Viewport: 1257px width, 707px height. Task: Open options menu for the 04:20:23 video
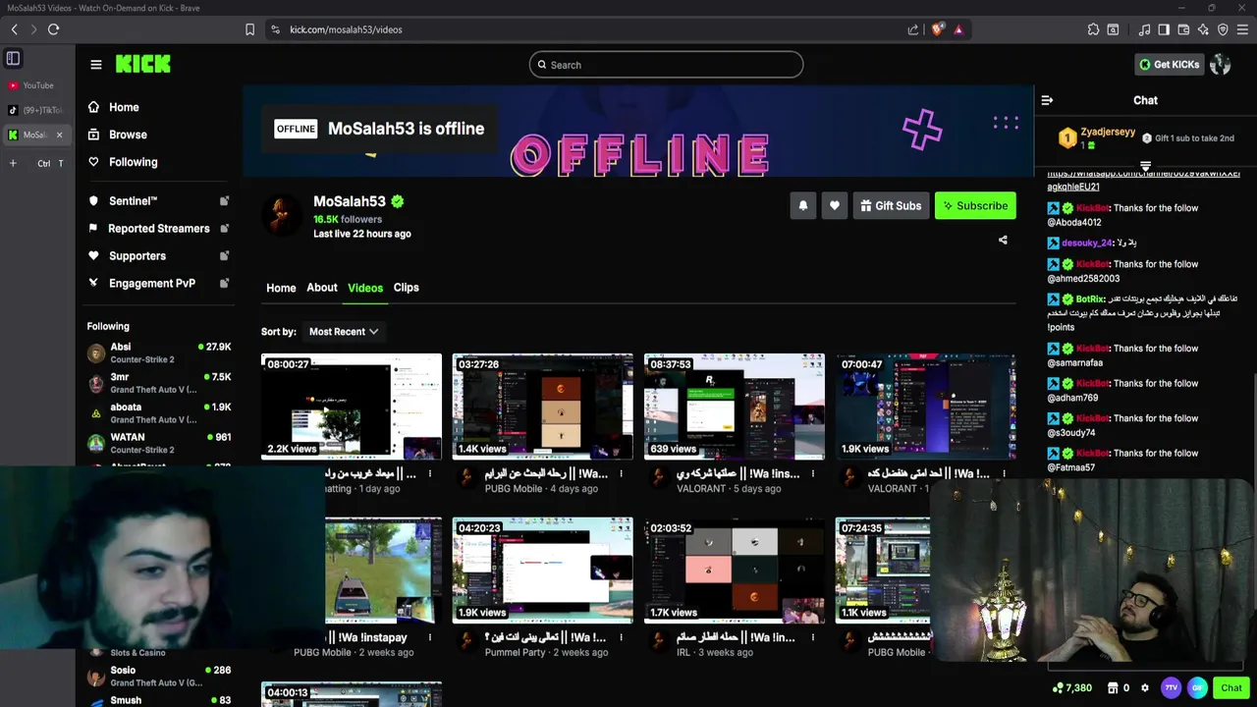(x=621, y=637)
